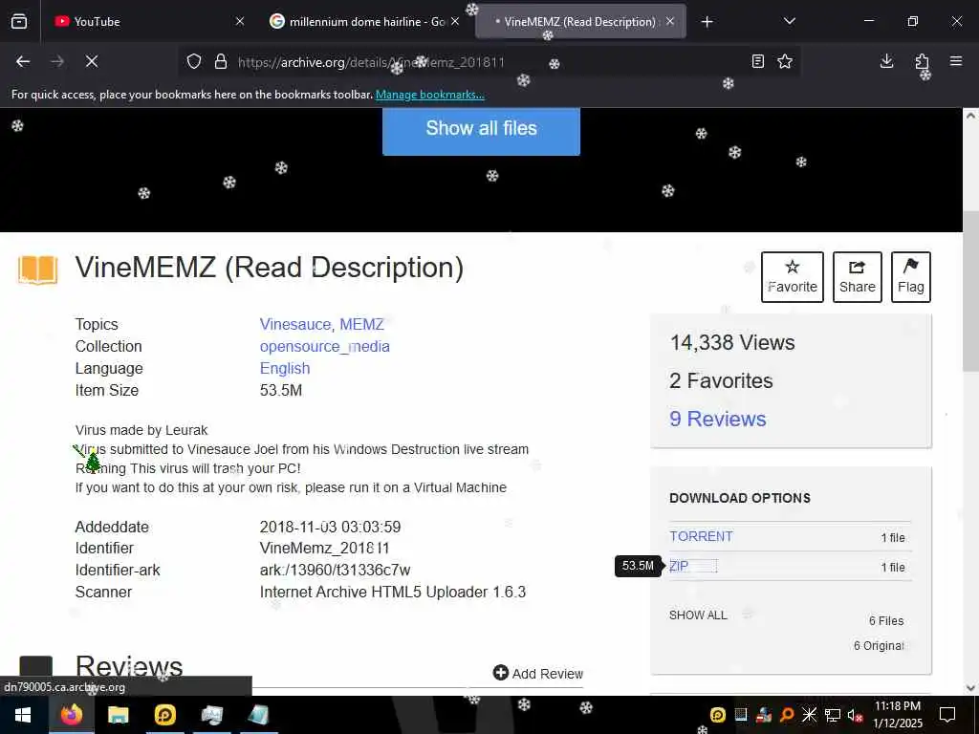
Task: Download the TORRENT option
Action: 701,537
